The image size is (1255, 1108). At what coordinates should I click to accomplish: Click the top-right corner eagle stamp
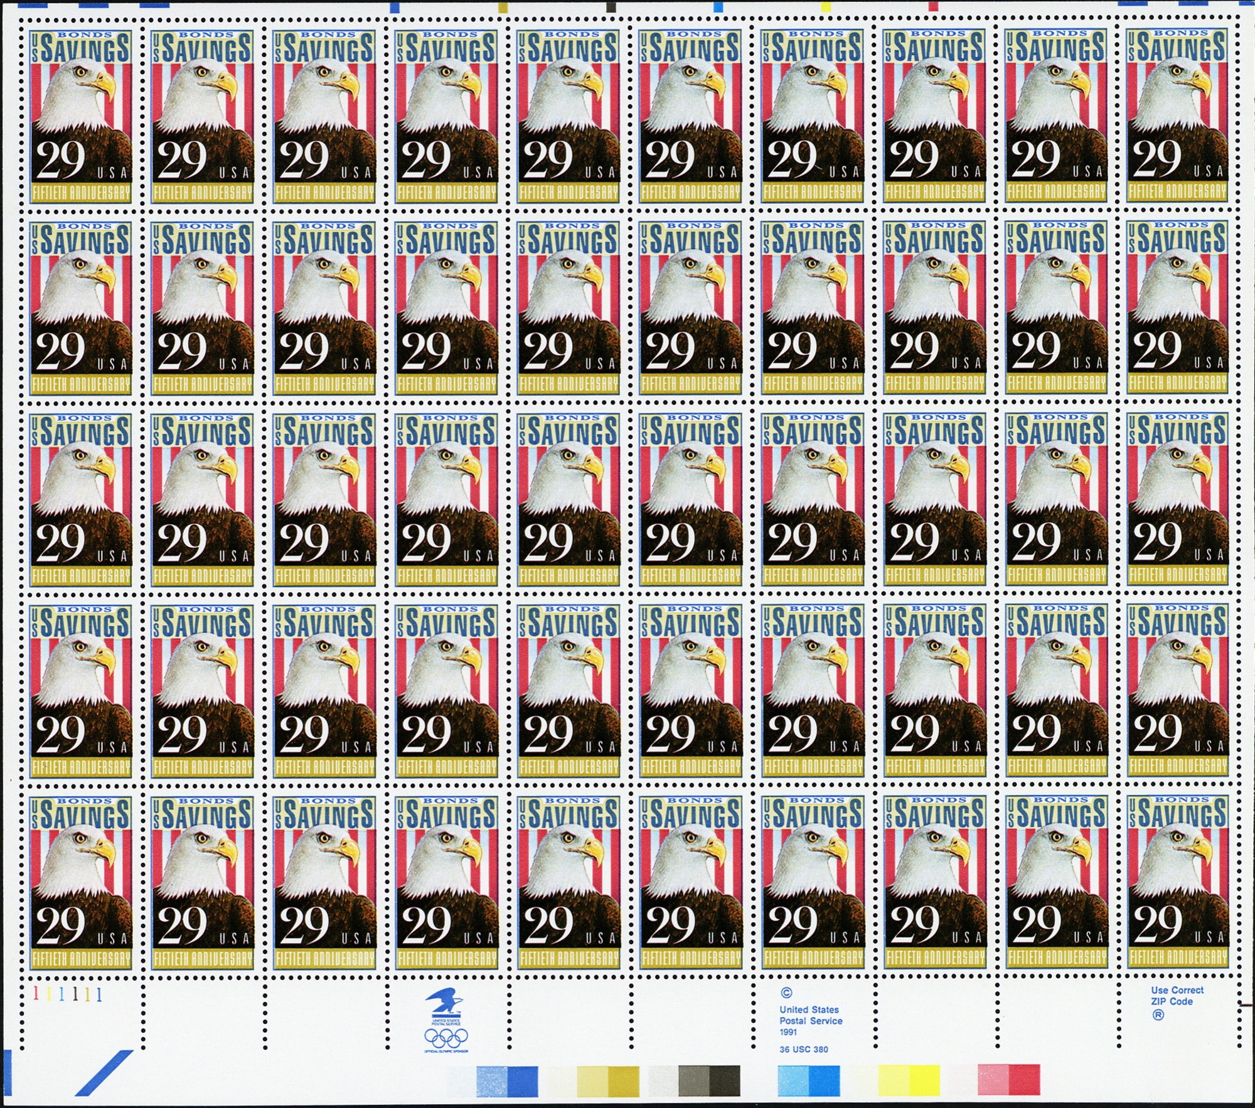[x=1177, y=115]
